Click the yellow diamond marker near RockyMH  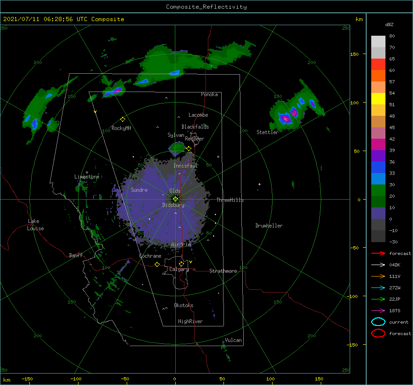(x=123, y=119)
